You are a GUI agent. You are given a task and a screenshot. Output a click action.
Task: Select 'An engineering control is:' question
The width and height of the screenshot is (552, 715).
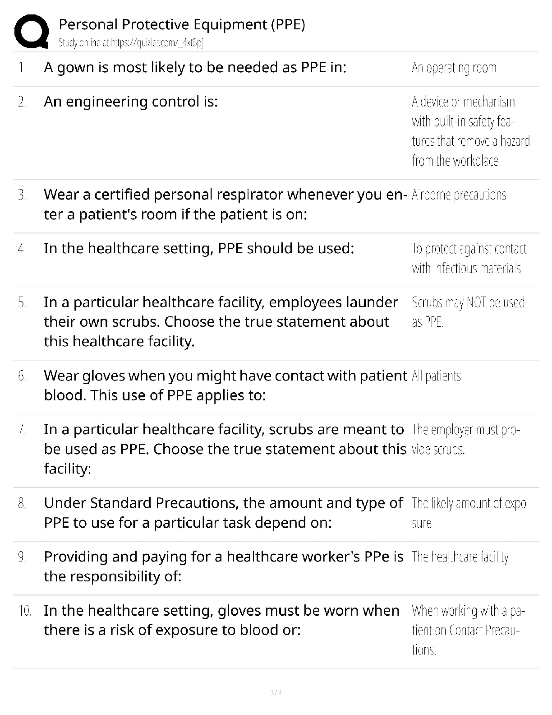[x=131, y=102]
